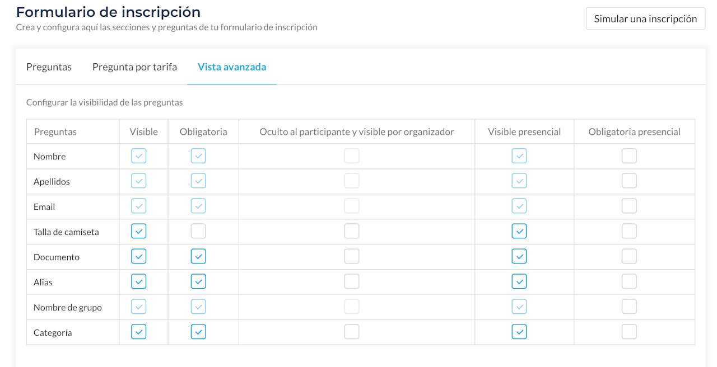The height and width of the screenshot is (367, 717).
Task: Toggle Visible checkbox for Alias
Action: (138, 281)
